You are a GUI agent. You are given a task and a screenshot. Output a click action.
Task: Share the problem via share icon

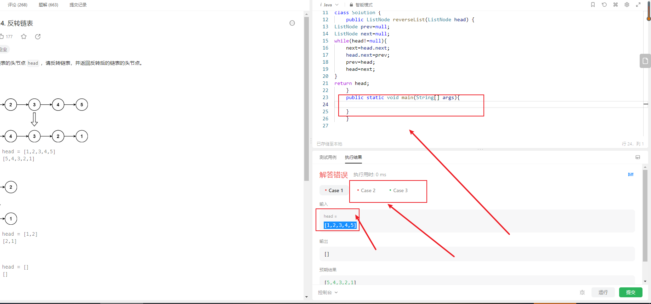tap(38, 36)
